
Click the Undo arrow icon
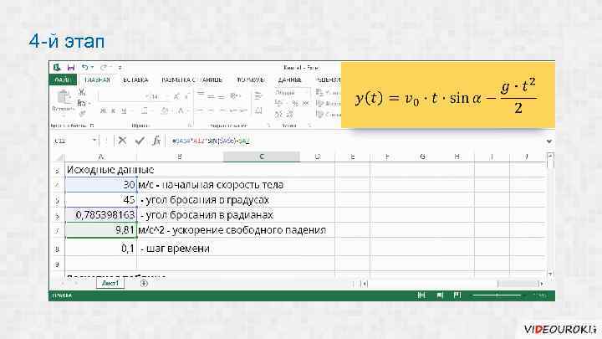[x=84, y=67]
